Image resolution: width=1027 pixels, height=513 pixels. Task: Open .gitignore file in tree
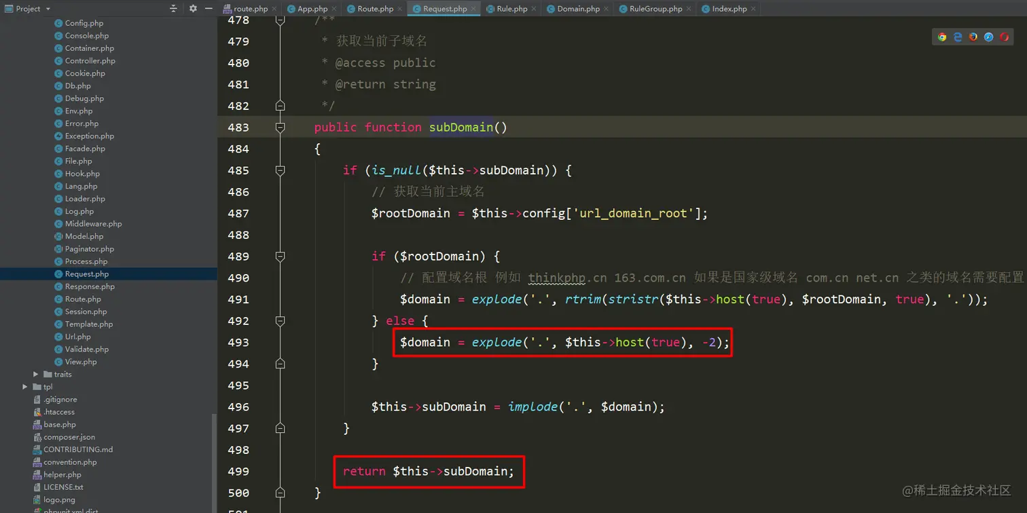pos(60,400)
